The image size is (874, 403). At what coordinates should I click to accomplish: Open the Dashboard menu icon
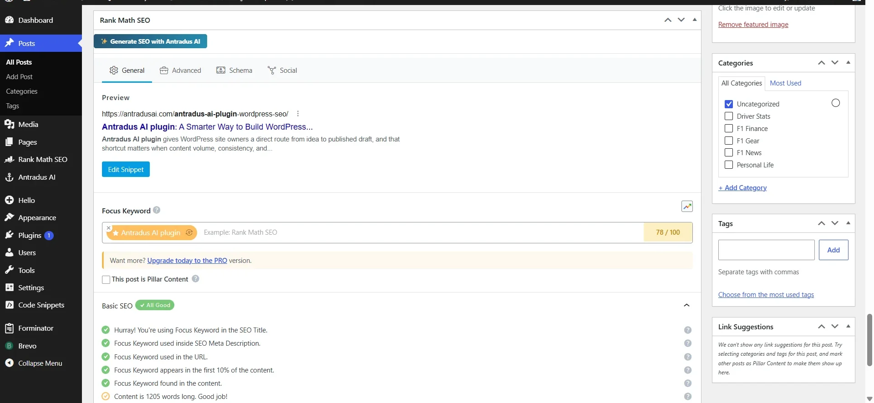pos(9,20)
